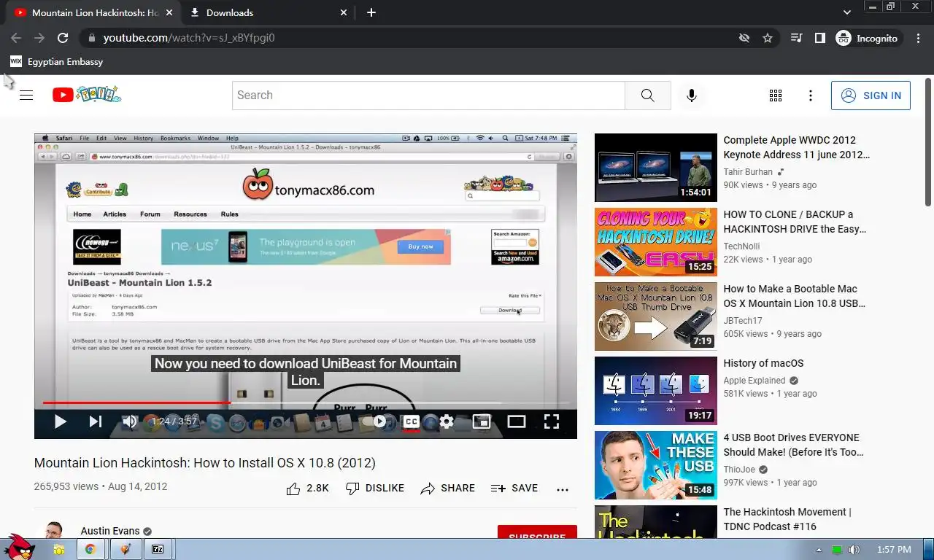Image resolution: width=934 pixels, height=560 pixels.
Task: Share the video
Action: click(x=447, y=489)
